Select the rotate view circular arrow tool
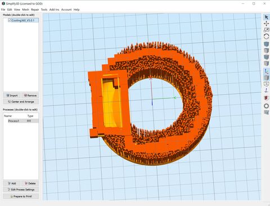Screen dimensions: 270x206 tap(266, 37)
